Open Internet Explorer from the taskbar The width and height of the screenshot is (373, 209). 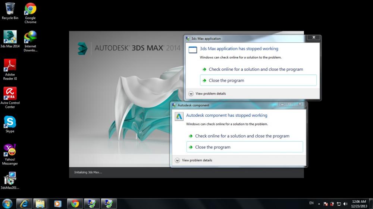(24, 203)
